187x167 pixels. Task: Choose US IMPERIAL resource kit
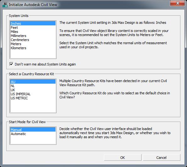coord(33,94)
